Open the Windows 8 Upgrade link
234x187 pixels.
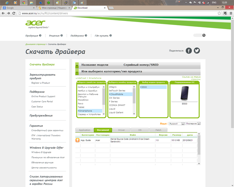point(41,152)
